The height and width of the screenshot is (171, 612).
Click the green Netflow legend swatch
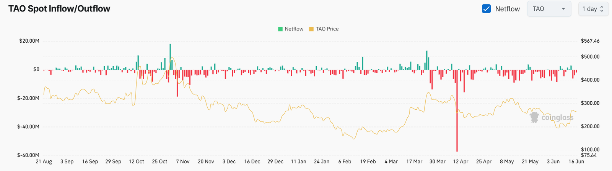click(280, 29)
